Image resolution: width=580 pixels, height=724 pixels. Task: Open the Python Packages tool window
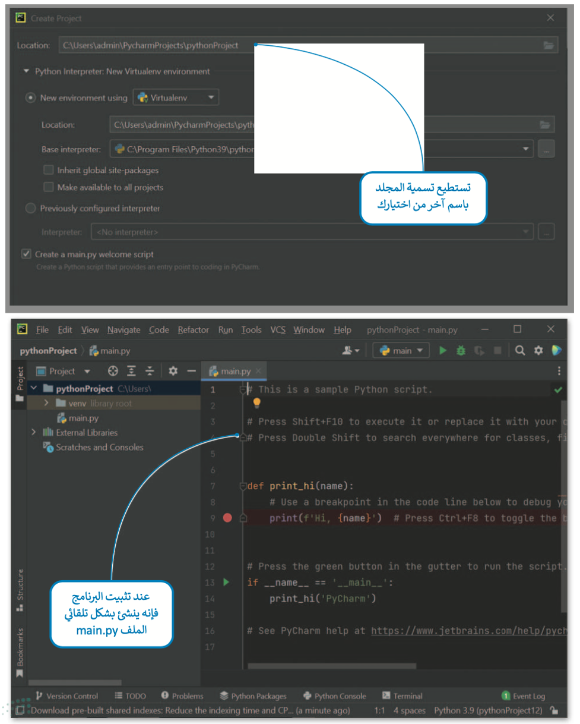(x=253, y=695)
